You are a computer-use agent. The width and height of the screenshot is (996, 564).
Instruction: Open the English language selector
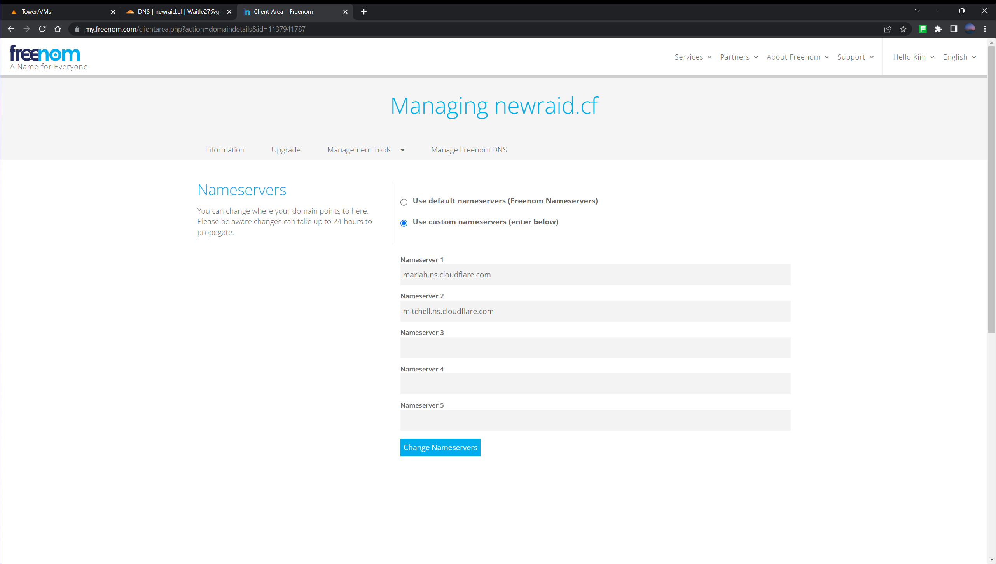pyautogui.click(x=959, y=57)
